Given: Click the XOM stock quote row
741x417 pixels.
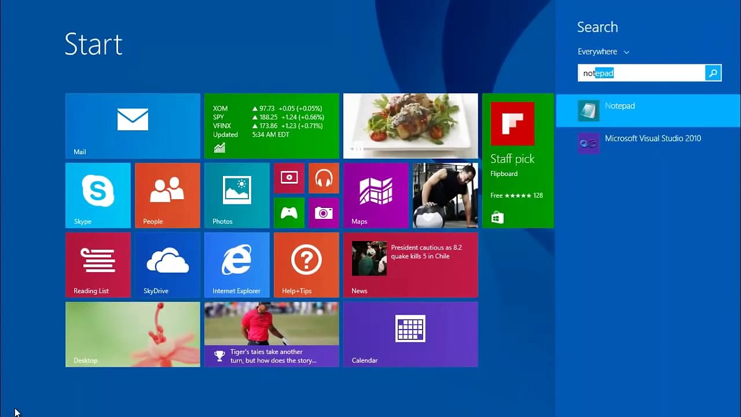Looking at the screenshot, I should click(x=267, y=108).
